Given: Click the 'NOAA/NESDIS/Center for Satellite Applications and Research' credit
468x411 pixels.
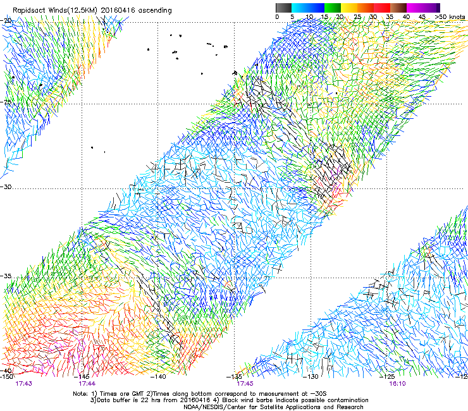Looking at the screenshot, I should pos(273,407).
